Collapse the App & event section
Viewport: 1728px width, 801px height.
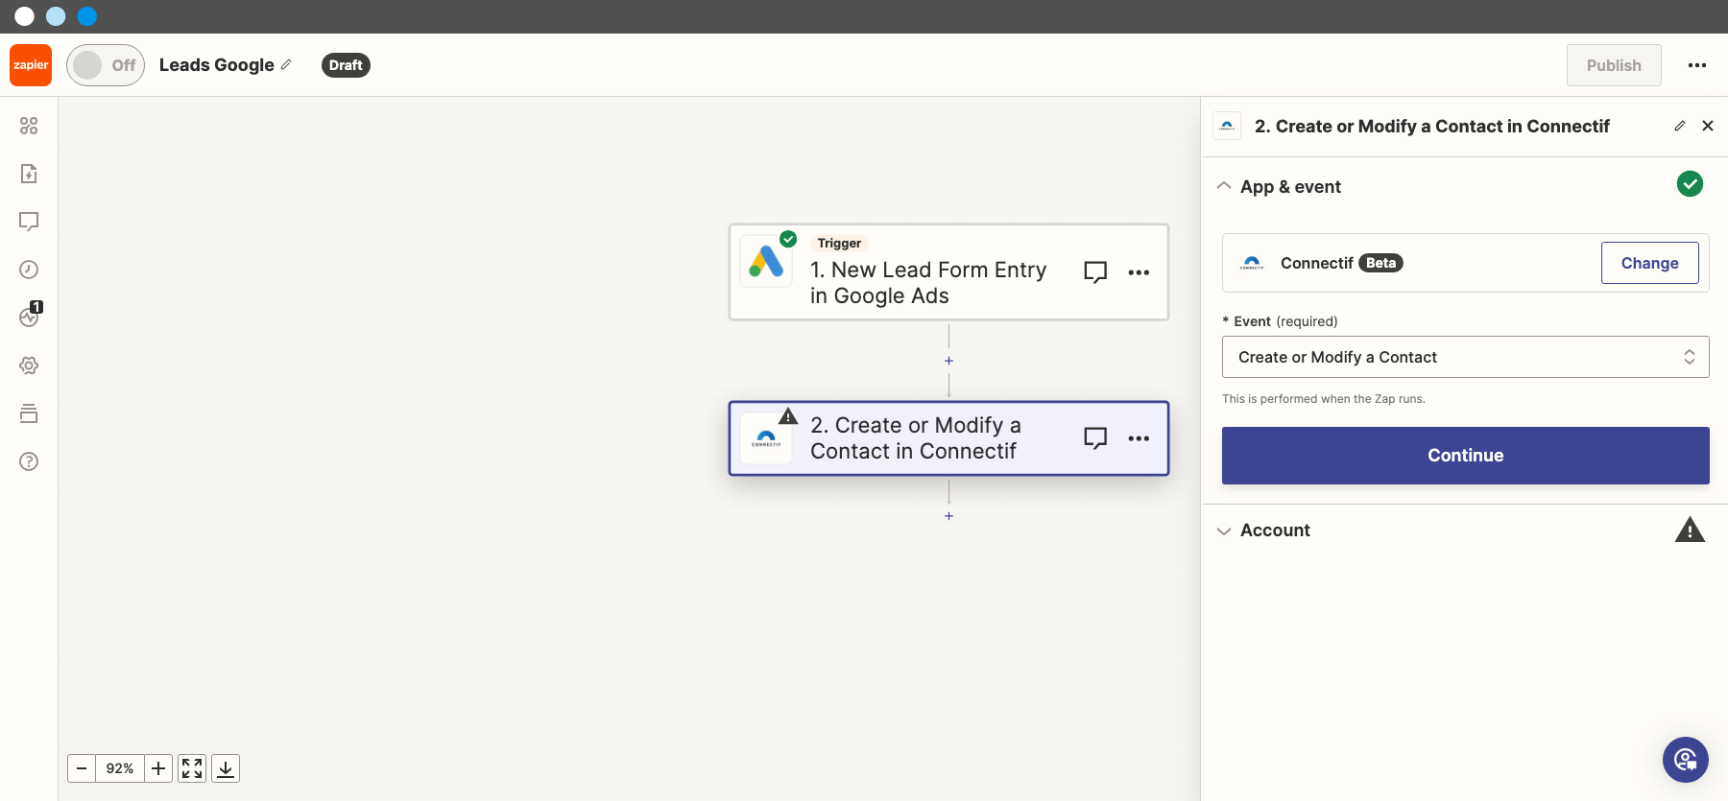(1224, 186)
